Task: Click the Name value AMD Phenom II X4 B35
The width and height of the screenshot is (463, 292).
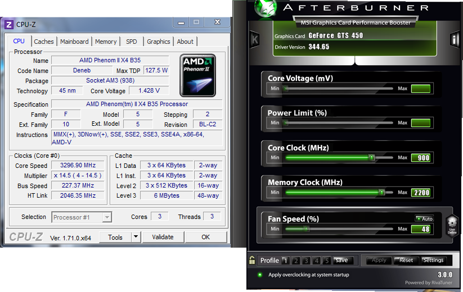Action: coord(110,60)
